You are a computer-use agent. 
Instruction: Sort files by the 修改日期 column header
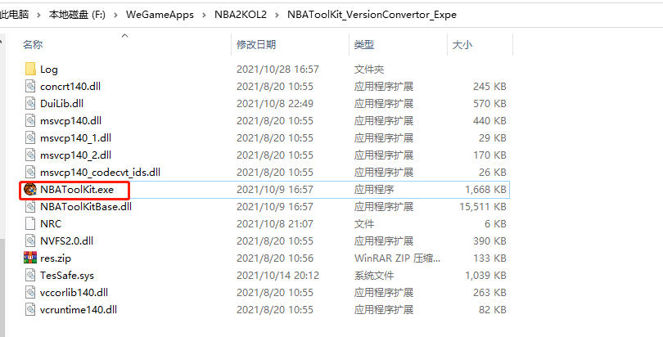[x=256, y=45]
